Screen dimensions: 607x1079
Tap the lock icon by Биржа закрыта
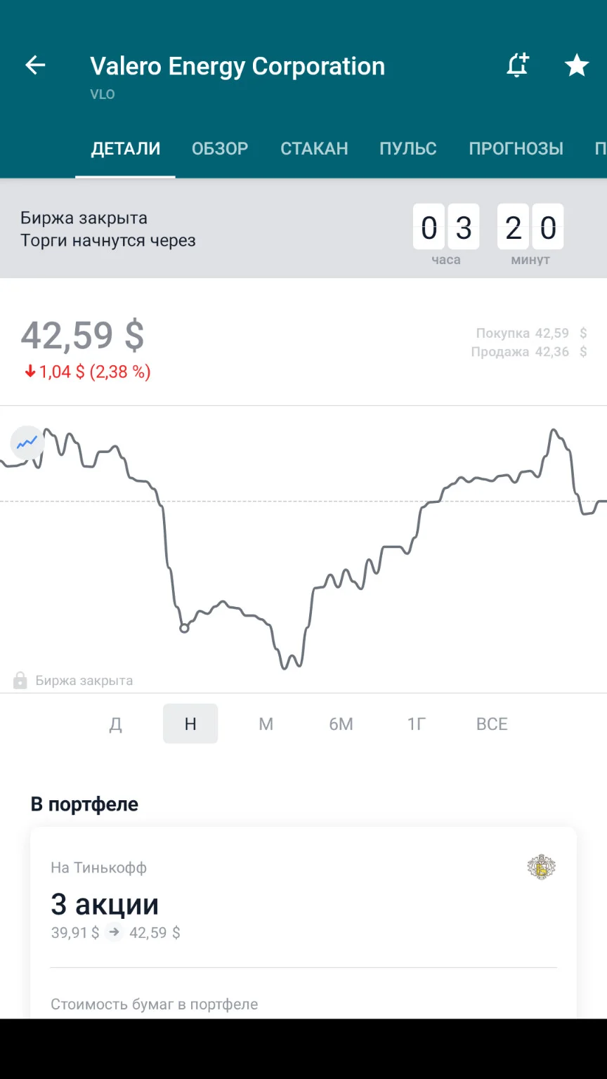click(20, 680)
